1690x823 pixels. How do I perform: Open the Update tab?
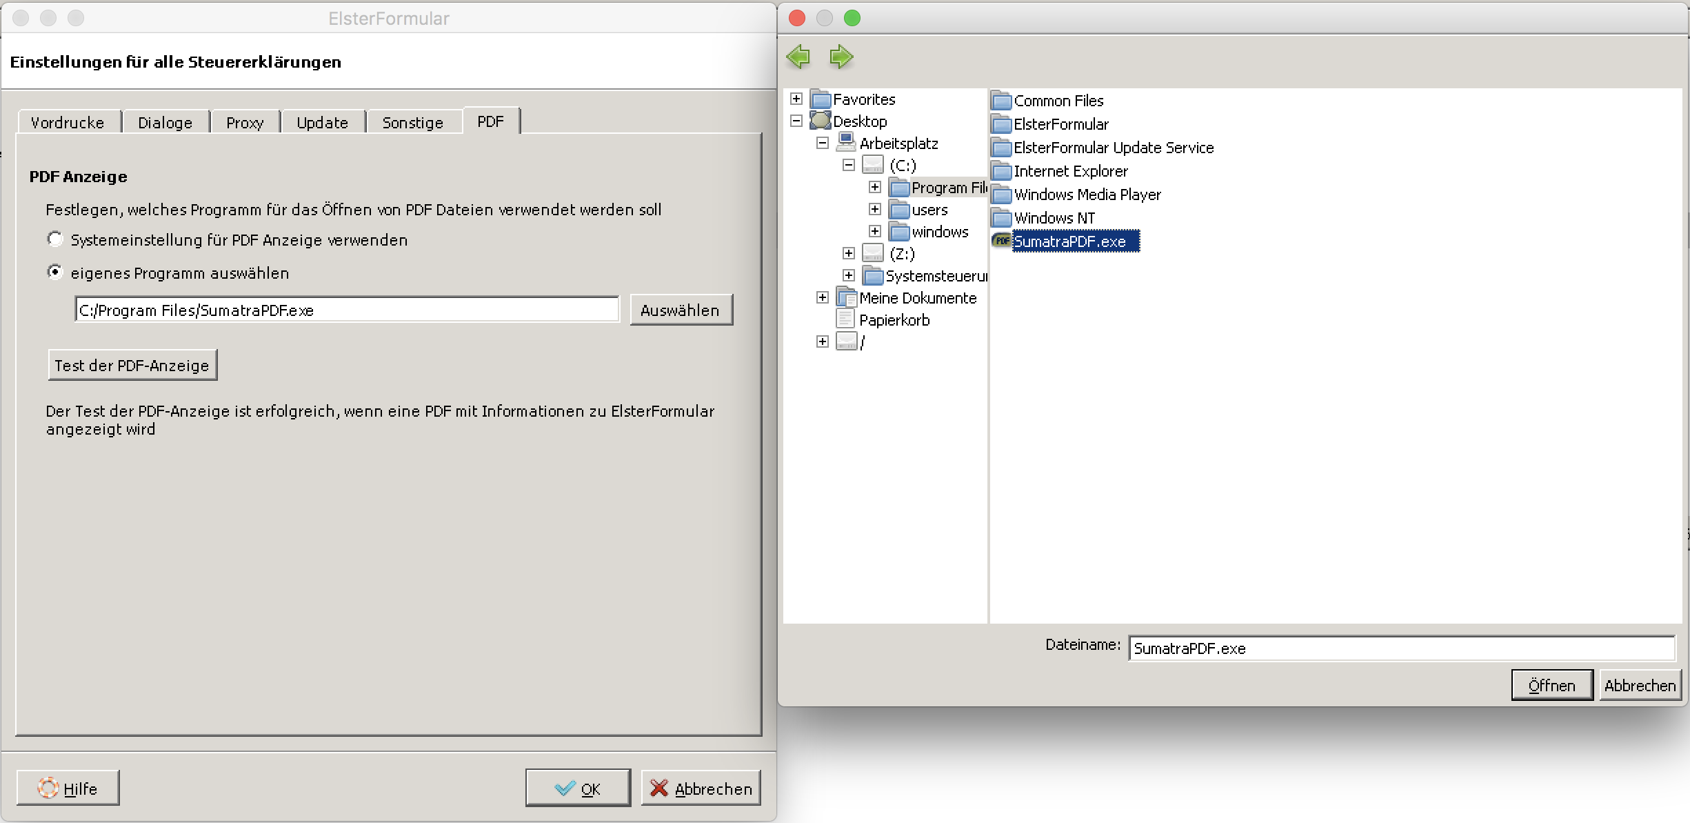[323, 122]
